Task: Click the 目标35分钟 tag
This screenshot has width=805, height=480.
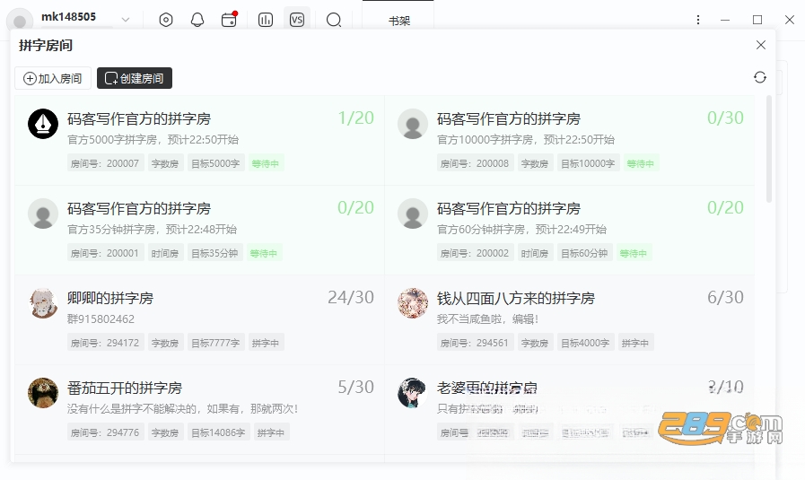Action: (x=214, y=254)
